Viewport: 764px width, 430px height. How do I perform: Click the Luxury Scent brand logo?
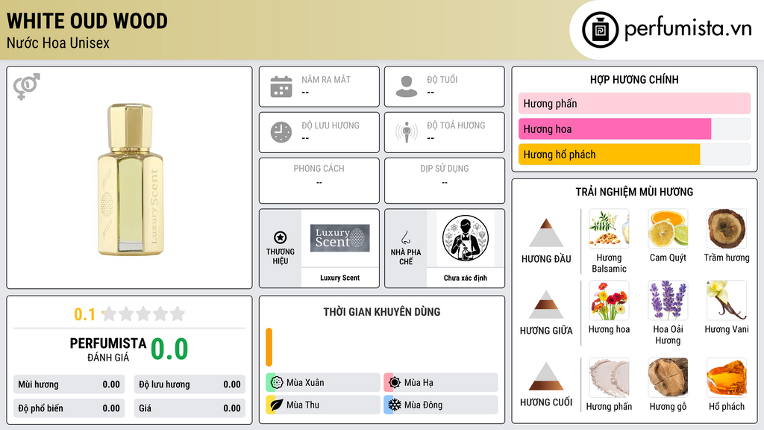(x=340, y=238)
